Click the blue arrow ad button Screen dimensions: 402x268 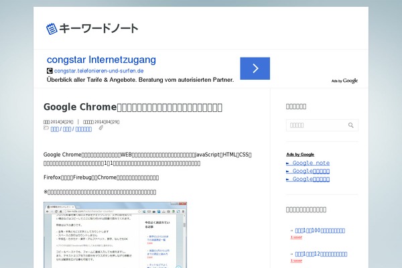point(255,68)
